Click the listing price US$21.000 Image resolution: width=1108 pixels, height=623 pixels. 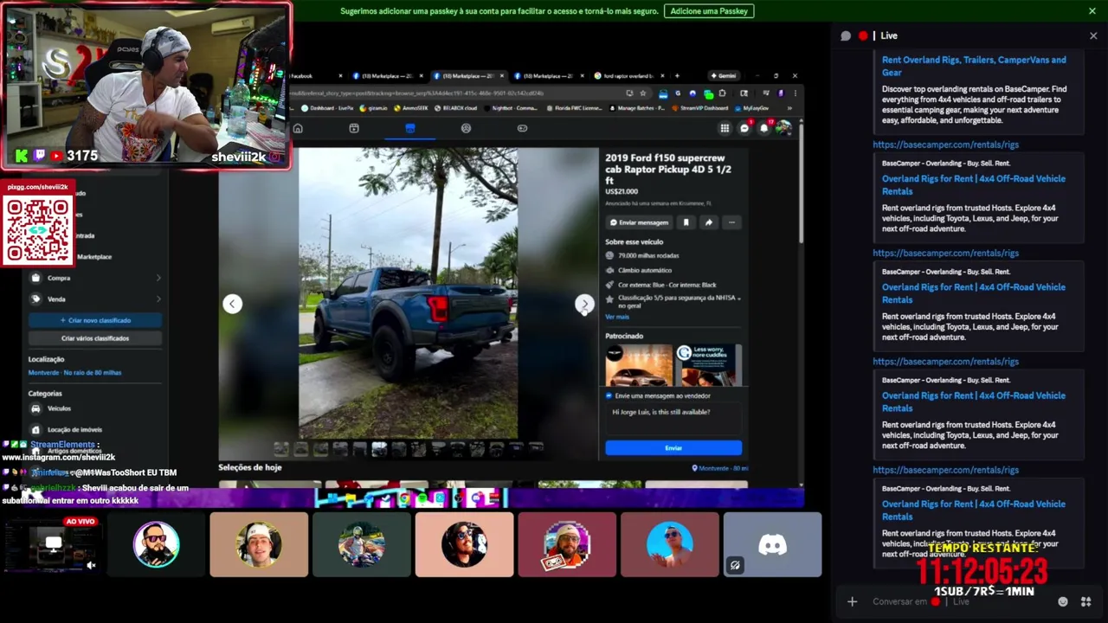point(622,191)
